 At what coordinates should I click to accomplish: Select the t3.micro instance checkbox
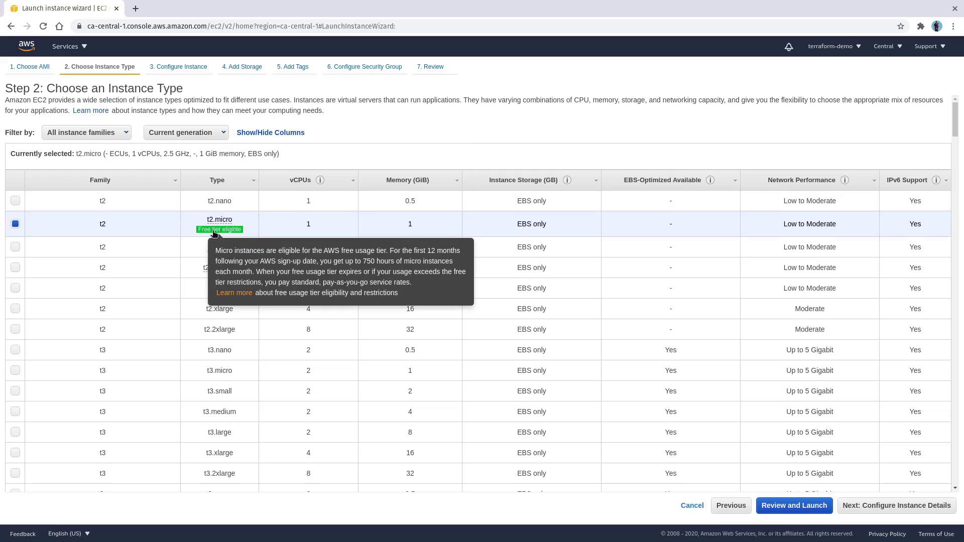point(15,370)
